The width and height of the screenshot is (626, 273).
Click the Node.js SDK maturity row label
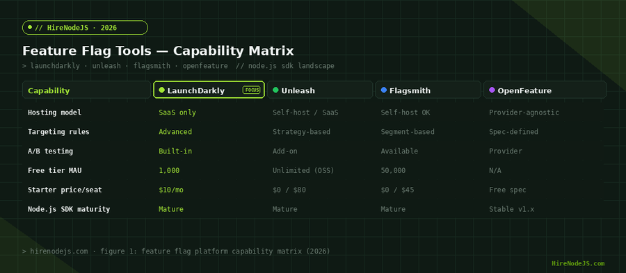pos(69,209)
